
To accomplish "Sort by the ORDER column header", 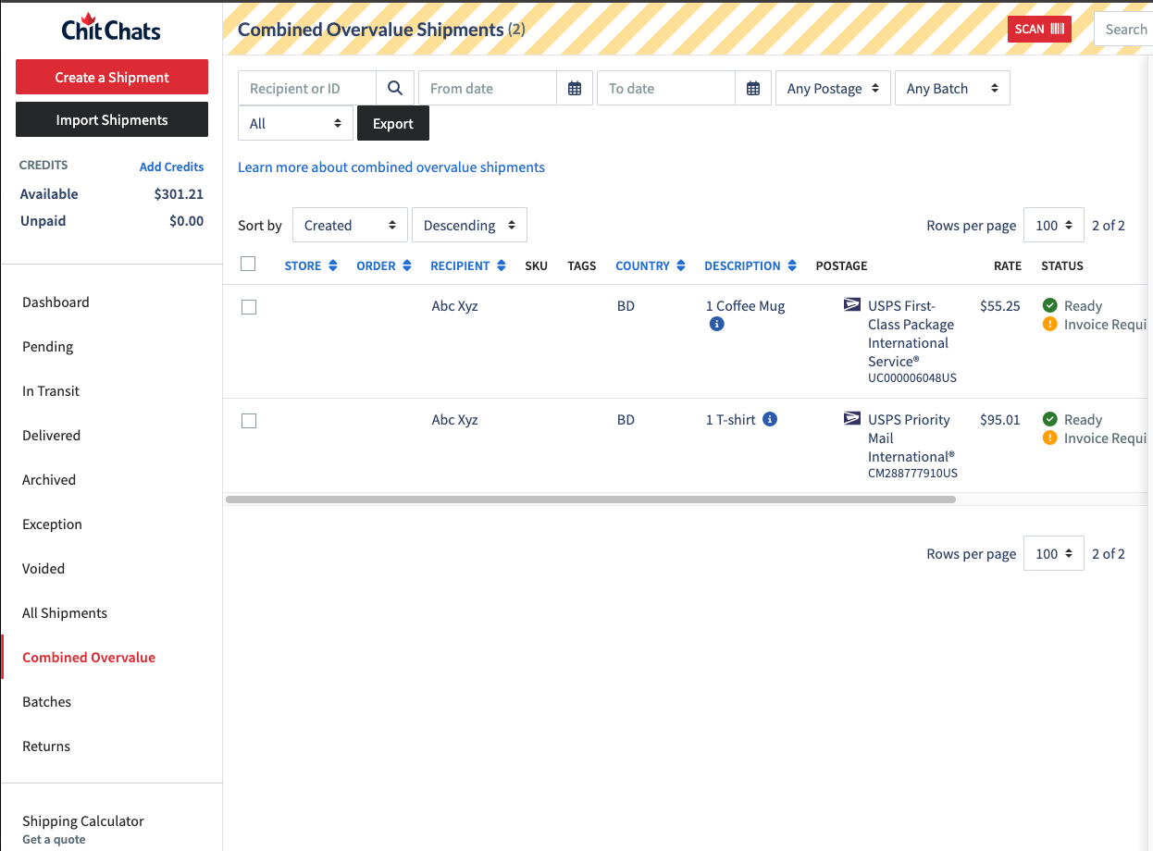I will click(x=384, y=265).
